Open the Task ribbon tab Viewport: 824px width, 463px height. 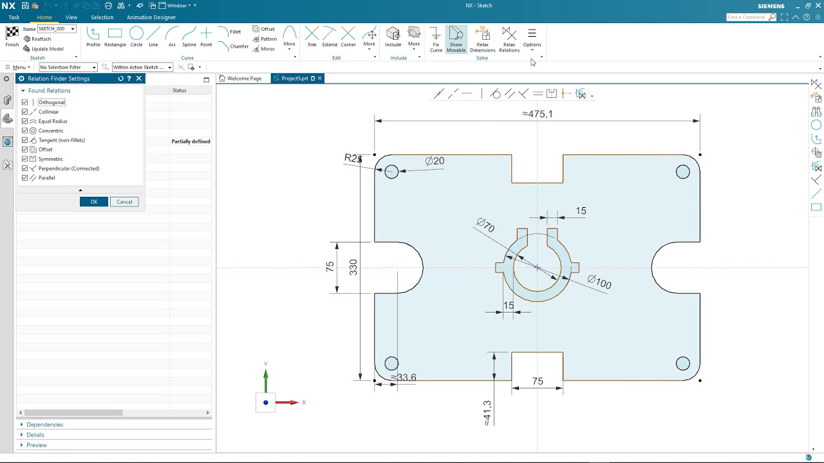14,17
